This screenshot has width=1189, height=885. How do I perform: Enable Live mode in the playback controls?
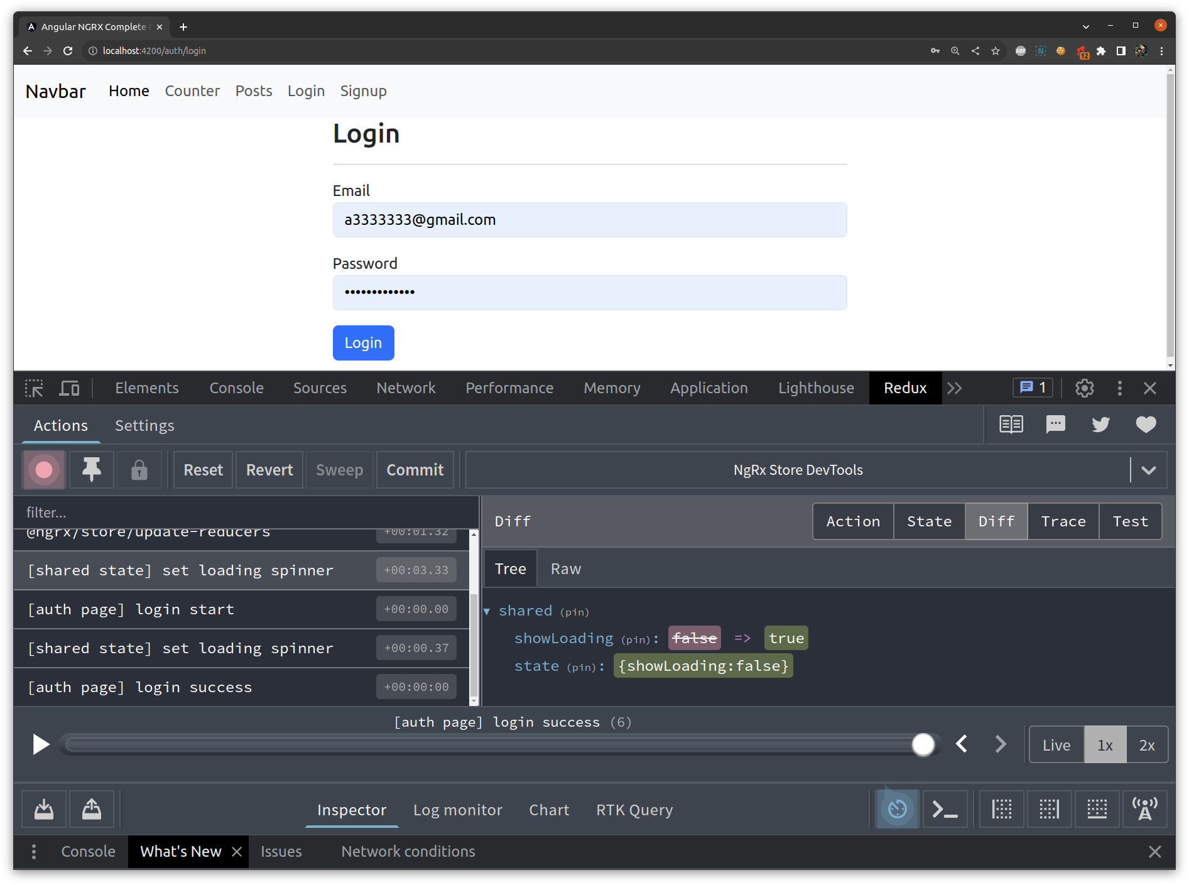coord(1056,744)
